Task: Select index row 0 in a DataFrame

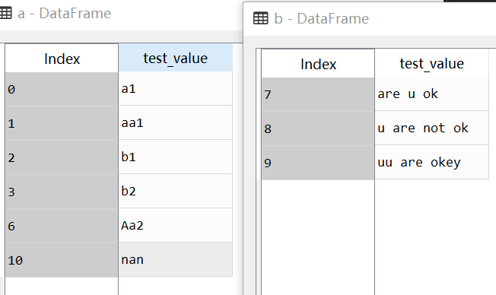Action: (62, 89)
